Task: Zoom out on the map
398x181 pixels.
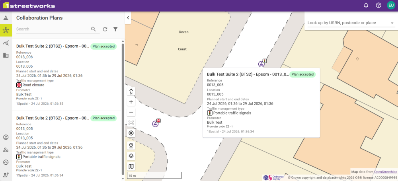Action: 131,112
